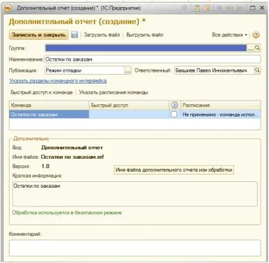The image size is (269, 263).
Task: Select Остатки по заказам command row cell
Action: [x=49, y=114]
